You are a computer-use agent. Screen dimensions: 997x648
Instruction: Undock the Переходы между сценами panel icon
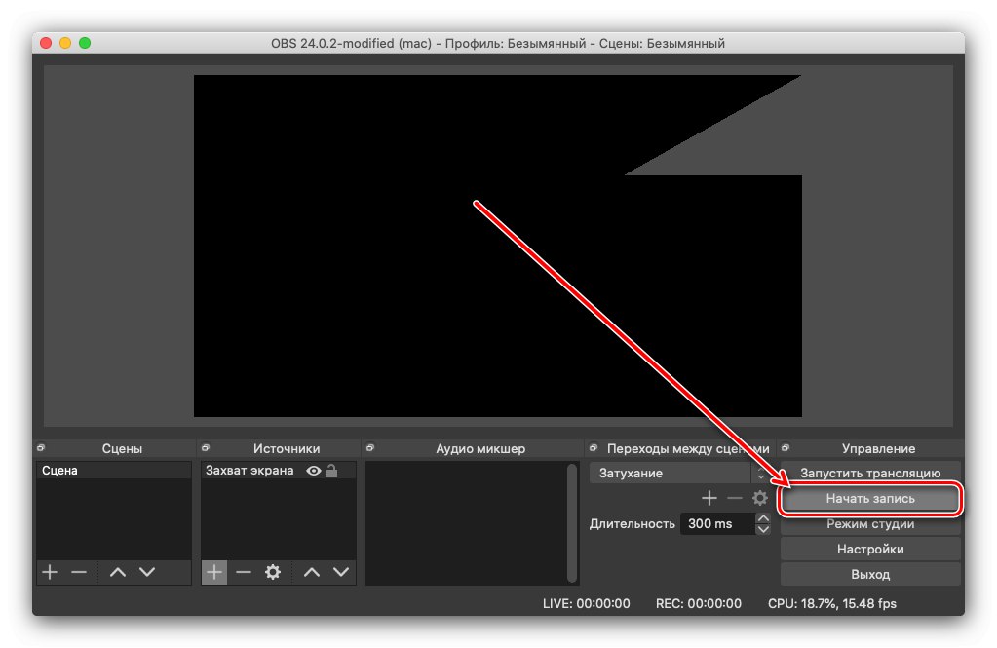594,448
